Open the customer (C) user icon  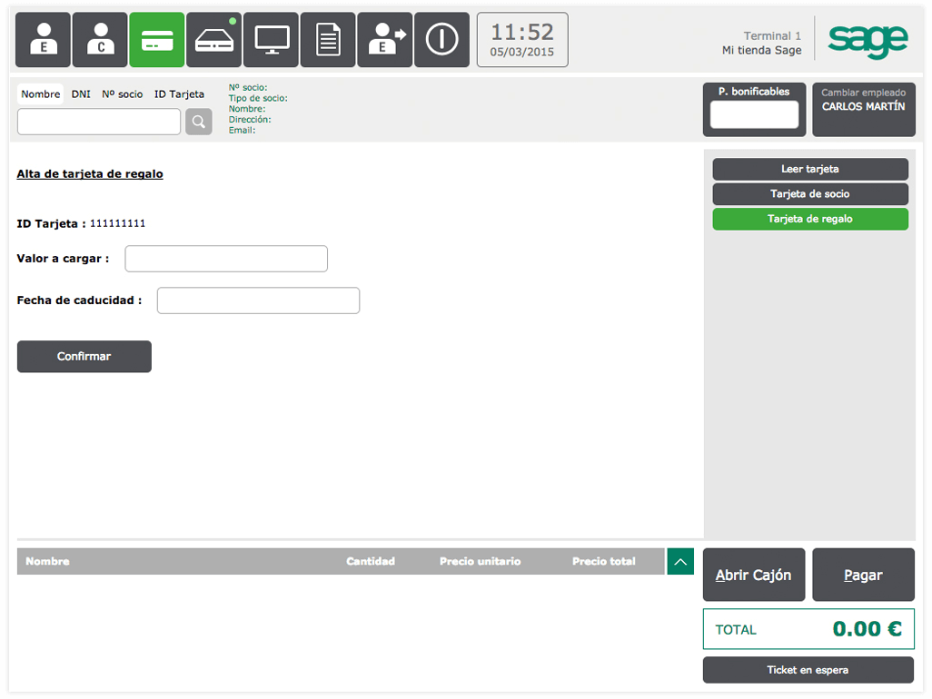tap(100, 40)
